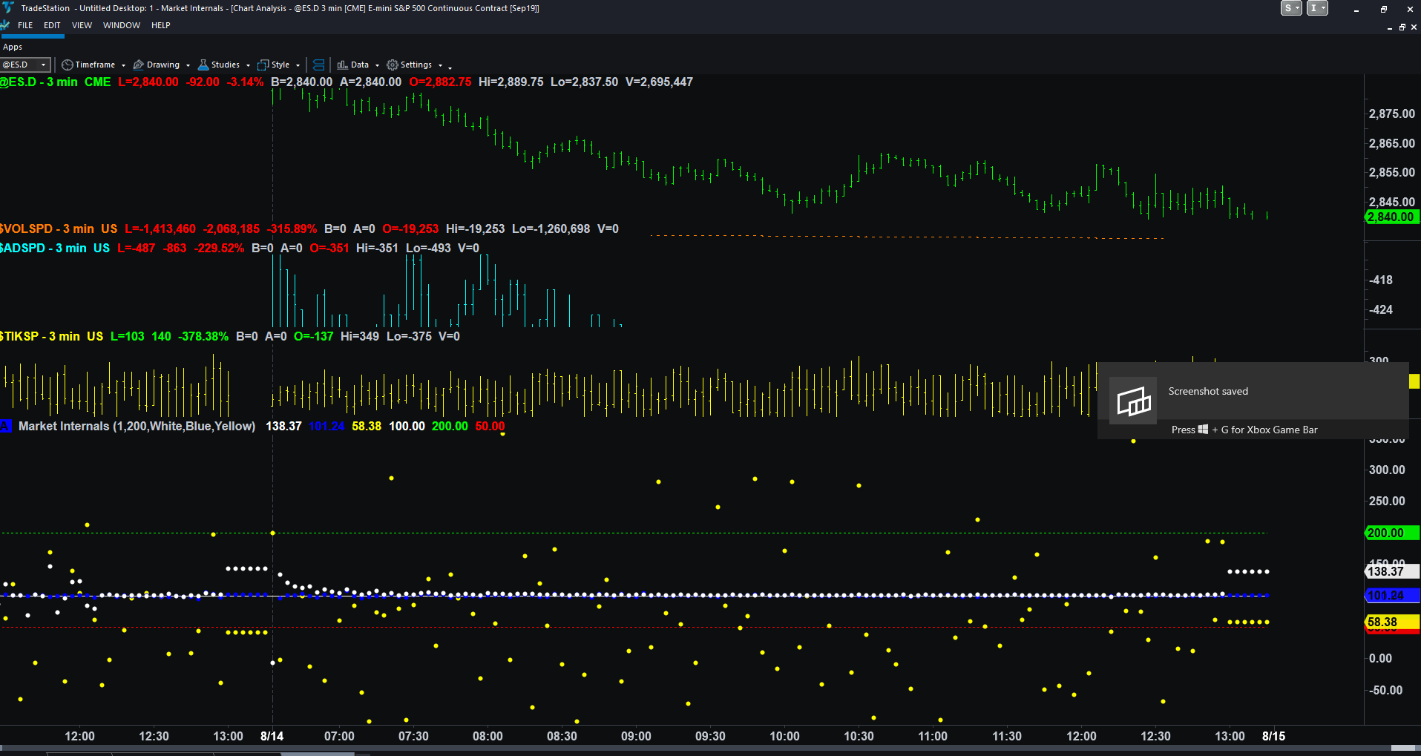Click the Style dashed-square icon

pyautogui.click(x=263, y=65)
